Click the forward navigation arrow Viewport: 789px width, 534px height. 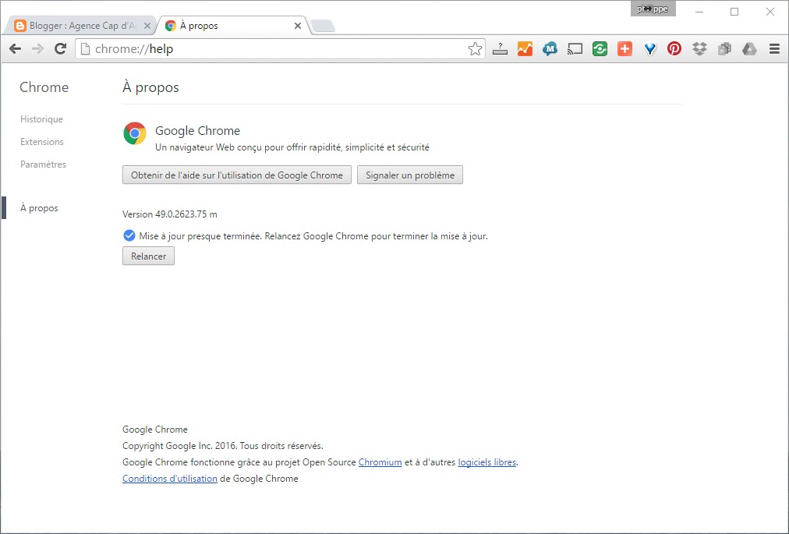[x=37, y=49]
